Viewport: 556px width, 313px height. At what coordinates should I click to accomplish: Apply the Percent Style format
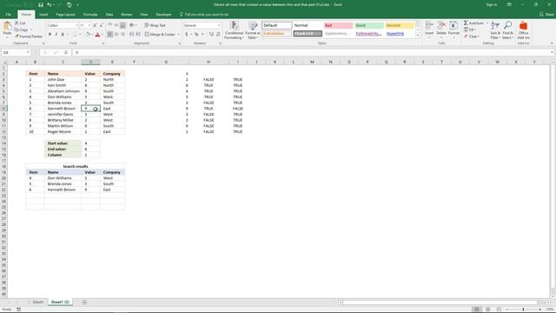(196, 35)
